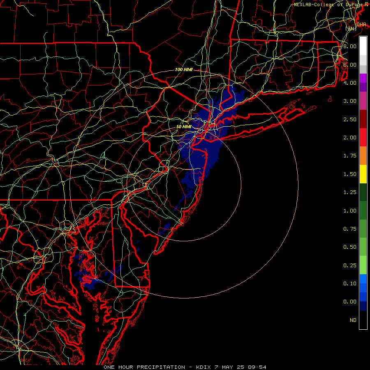Select the 2.00 legend value
This screenshot has width=370, height=370.
coord(350,138)
